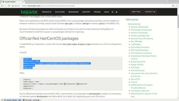Click the NGINX logo
The width and height of the screenshot is (179, 101).
(29, 12)
